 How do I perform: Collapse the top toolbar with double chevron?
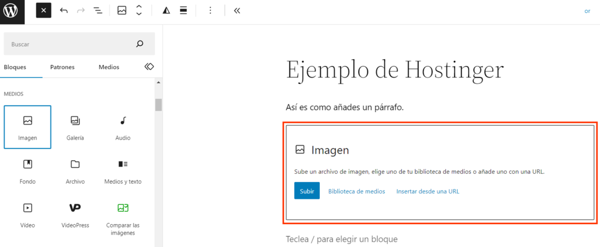237,11
